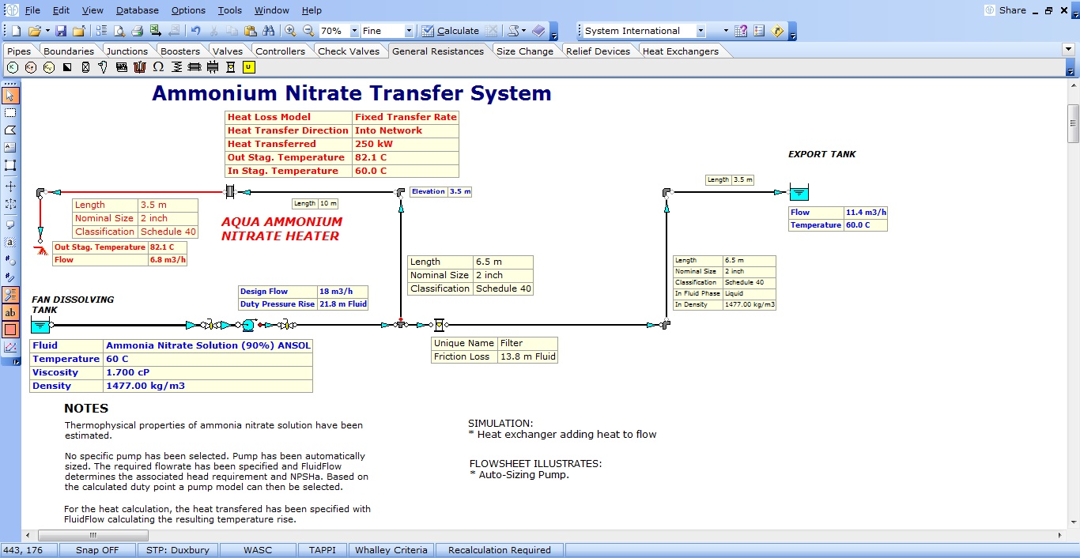Toggle the 'ab' text display button
The height and width of the screenshot is (558, 1080).
(x=10, y=313)
